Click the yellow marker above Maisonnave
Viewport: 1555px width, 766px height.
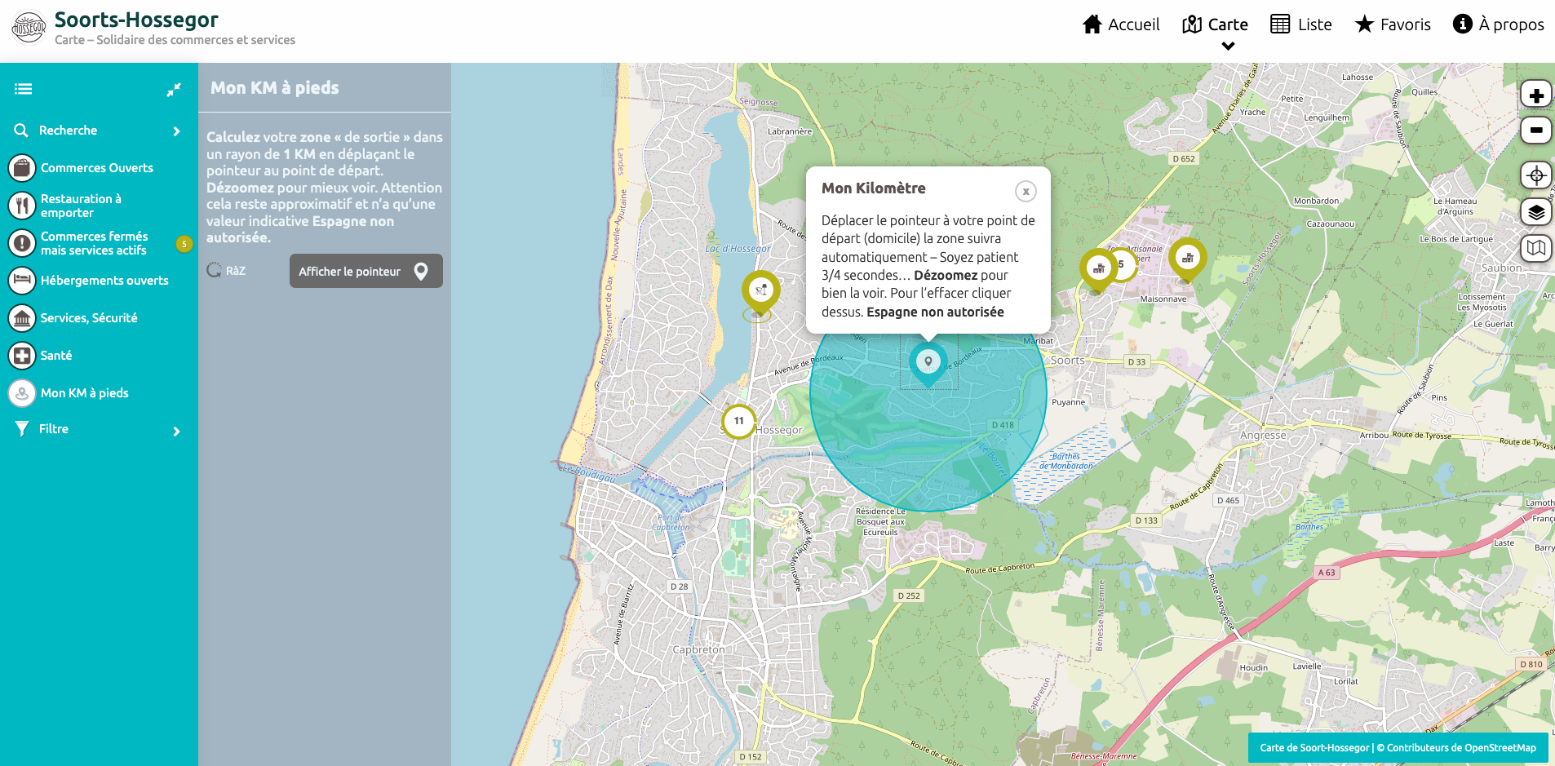pyautogui.click(x=1187, y=260)
